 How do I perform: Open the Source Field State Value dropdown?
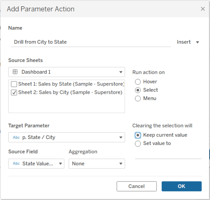click(60, 164)
